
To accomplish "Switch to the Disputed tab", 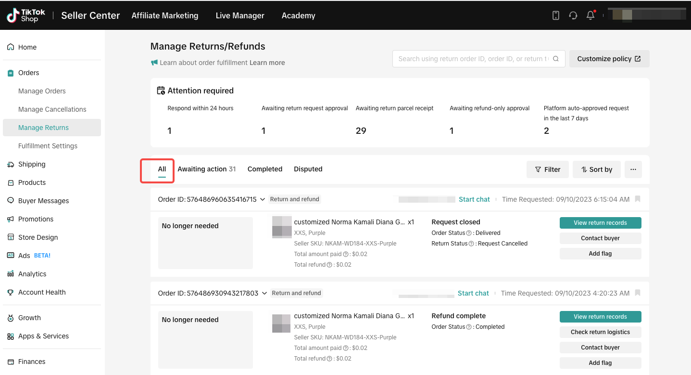I will coord(308,169).
